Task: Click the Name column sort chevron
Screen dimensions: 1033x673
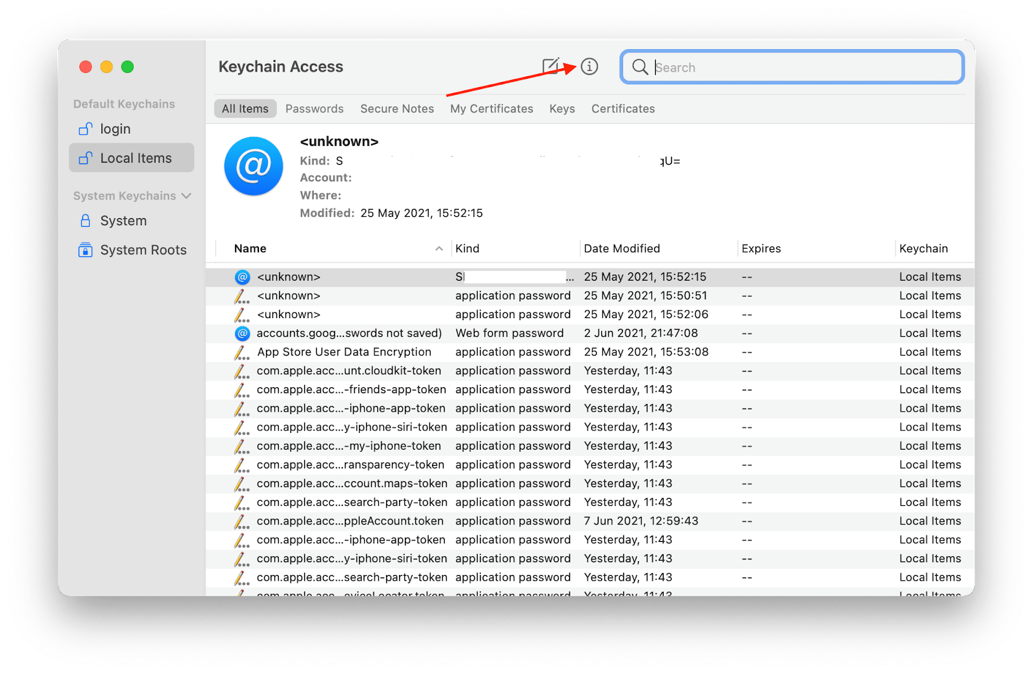Action: [x=438, y=248]
